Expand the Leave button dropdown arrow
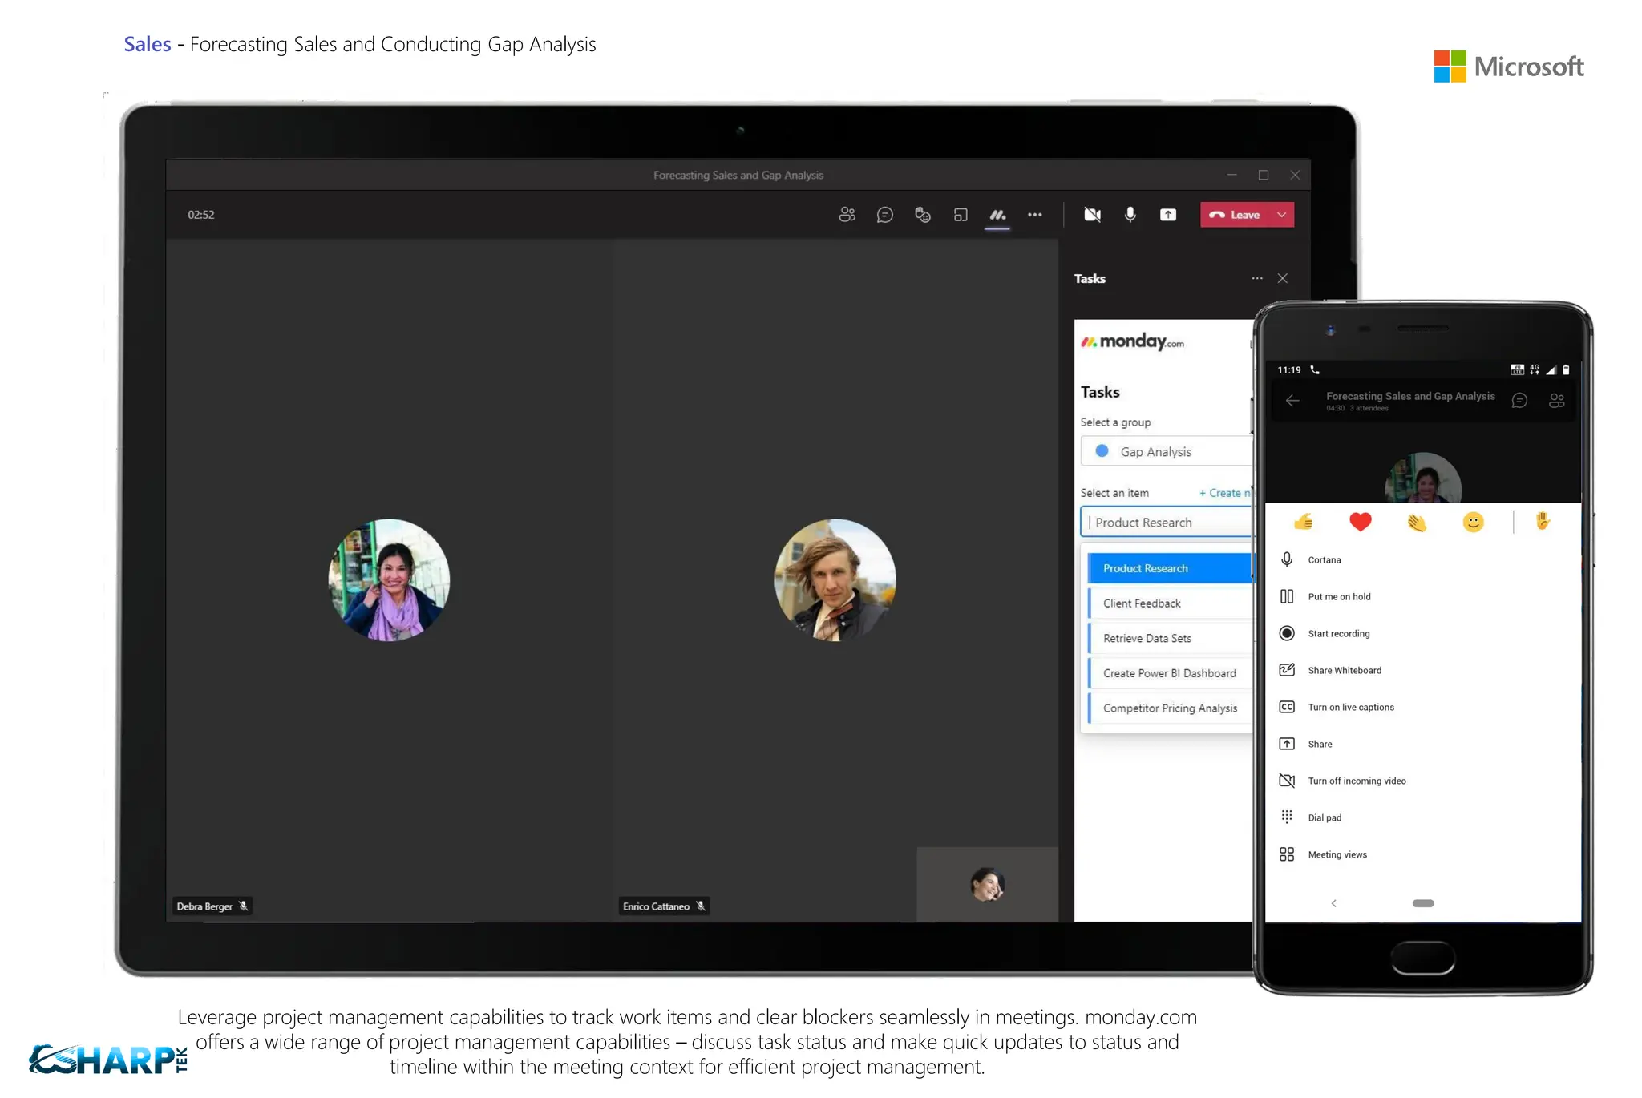1642x1098 pixels. (1282, 215)
